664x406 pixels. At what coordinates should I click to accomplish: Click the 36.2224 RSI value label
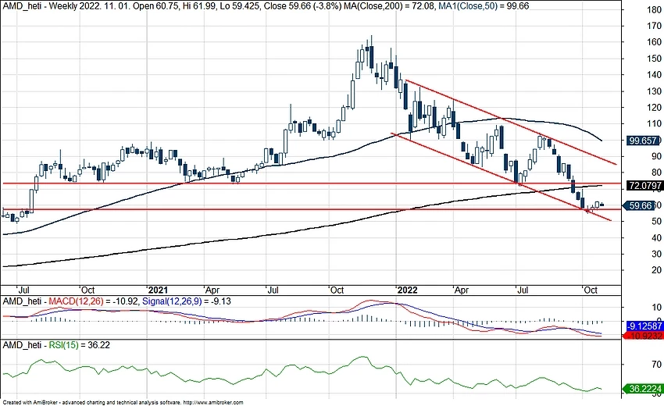(644, 389)
